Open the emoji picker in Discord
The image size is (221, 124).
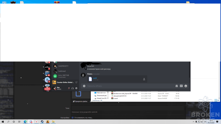tap(186, 86)
